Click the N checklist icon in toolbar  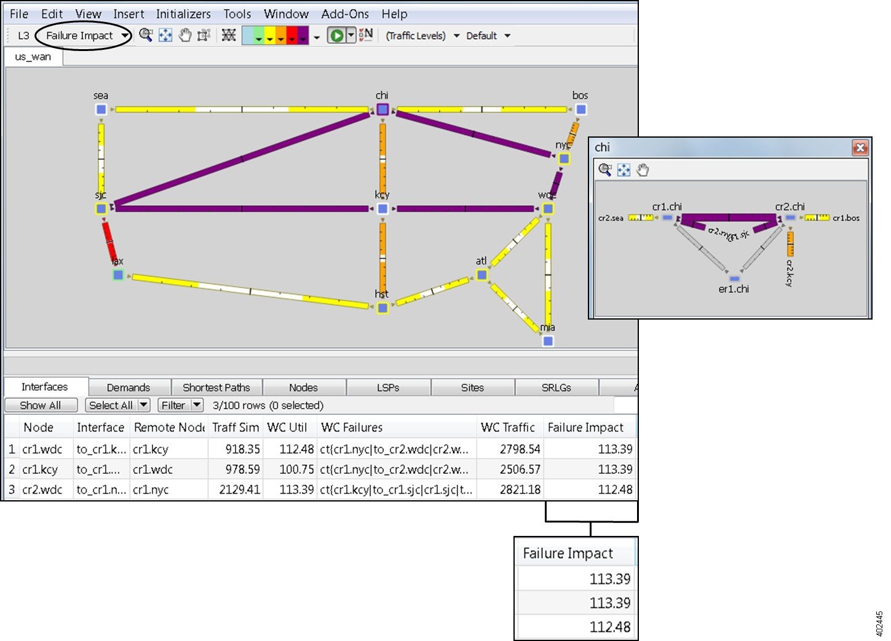point(366,35)
